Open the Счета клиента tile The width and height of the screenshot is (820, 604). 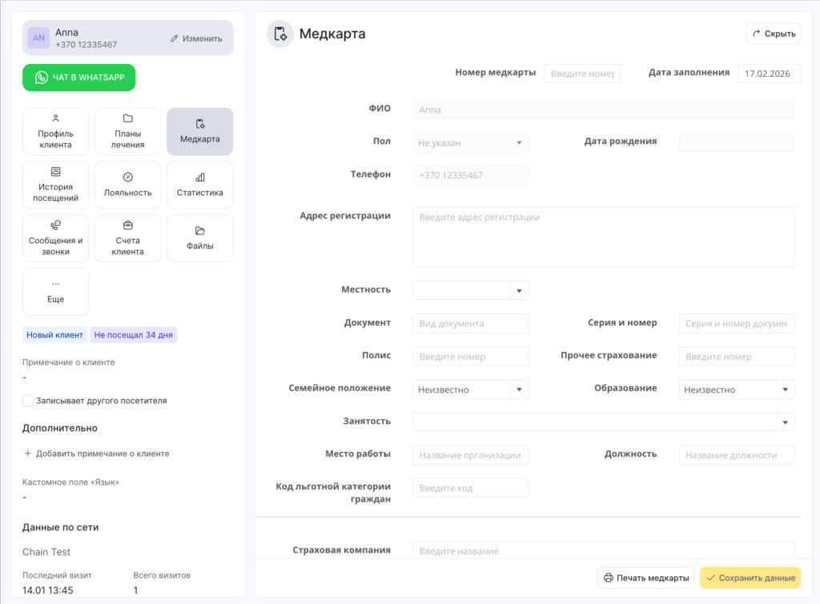127,238
